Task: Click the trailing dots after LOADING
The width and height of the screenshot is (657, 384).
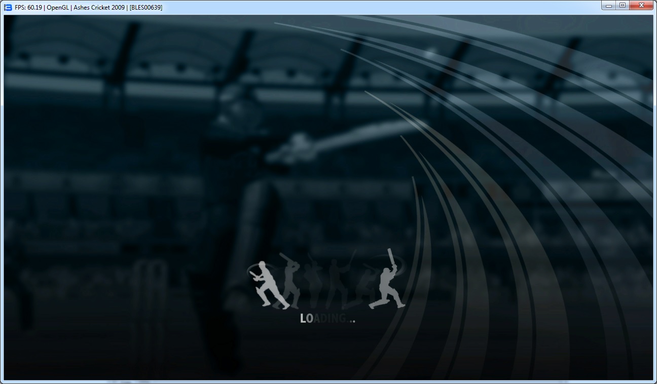Action: point(350,320)
